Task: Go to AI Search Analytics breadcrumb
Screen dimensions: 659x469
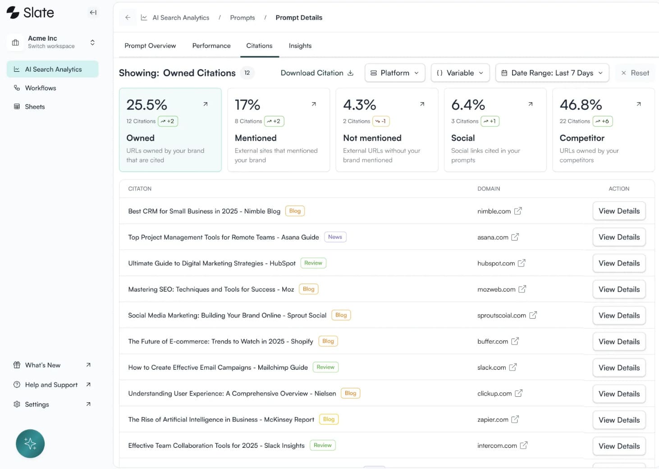Action: (x=181, y=18)
